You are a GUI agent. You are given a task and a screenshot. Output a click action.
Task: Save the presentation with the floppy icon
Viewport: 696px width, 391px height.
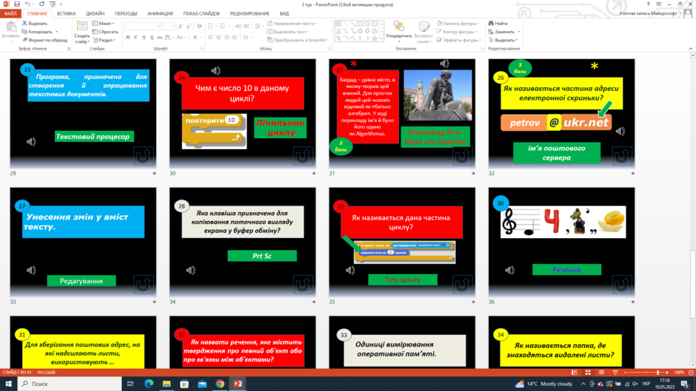tap(17, 4)
